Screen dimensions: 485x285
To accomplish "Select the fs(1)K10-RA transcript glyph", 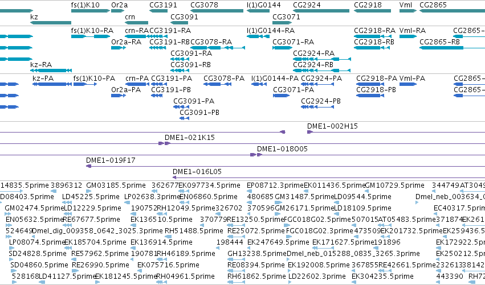I will click(x=90, y=36).
